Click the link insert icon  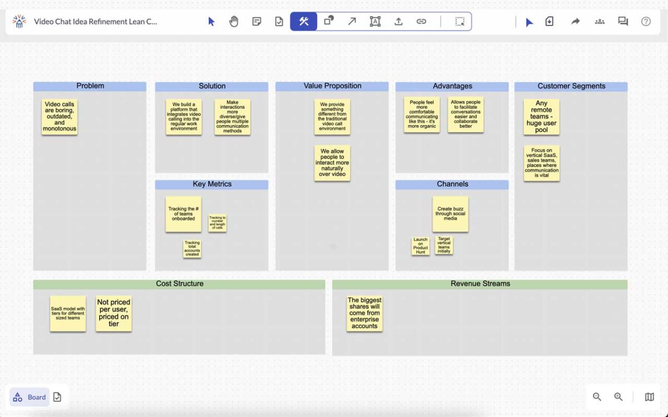(421, 22)
